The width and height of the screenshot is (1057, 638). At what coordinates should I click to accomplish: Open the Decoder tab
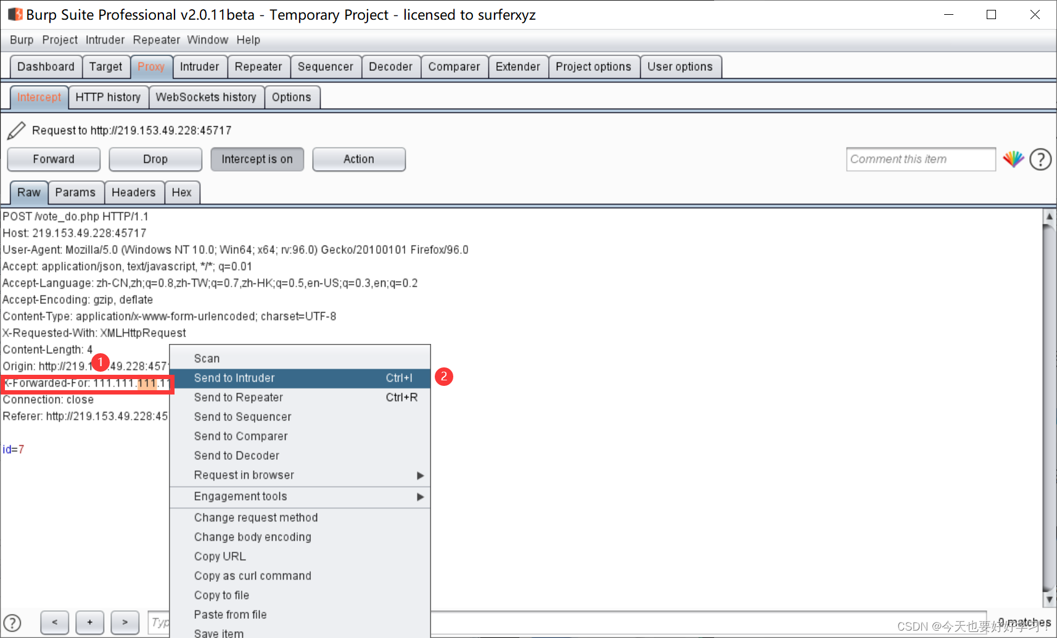click(x=391, y=67)
